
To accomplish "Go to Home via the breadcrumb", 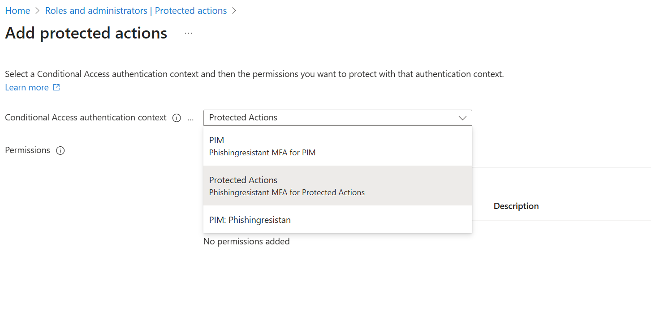I will coord(17,11).
